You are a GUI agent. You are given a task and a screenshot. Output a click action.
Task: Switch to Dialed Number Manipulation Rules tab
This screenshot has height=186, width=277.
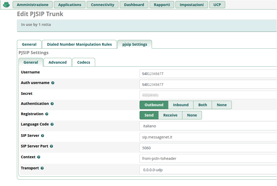79,44
